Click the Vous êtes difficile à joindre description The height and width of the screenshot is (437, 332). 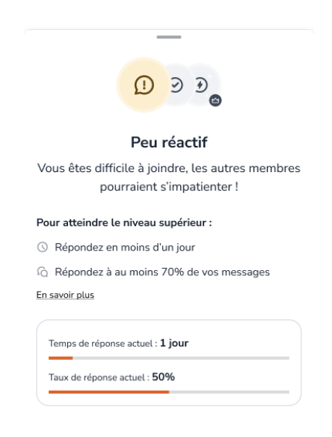coord(169,177)
